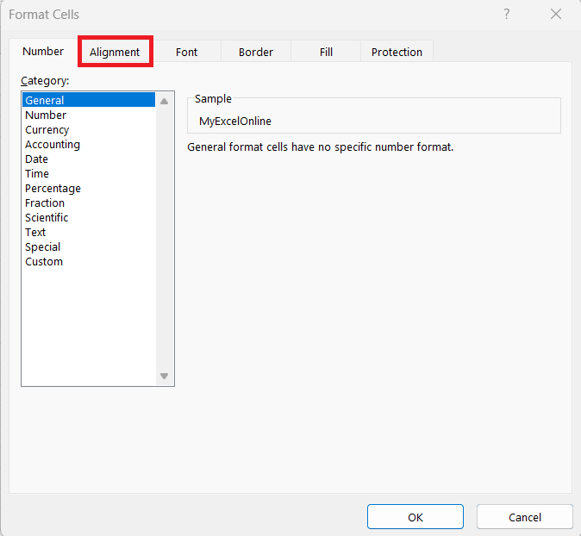Select the Fraction category
The height and width of the screenshot is (536, 581).
point(89,203)
